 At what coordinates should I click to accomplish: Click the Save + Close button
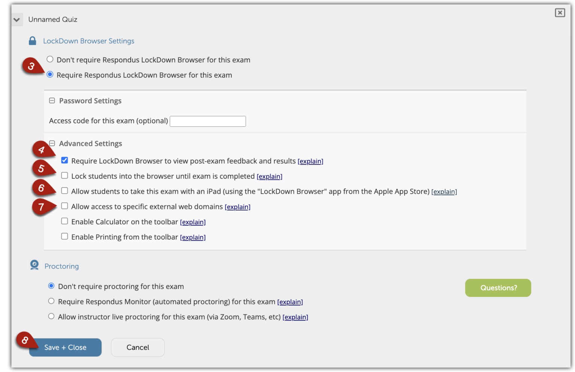click(66, 347)
